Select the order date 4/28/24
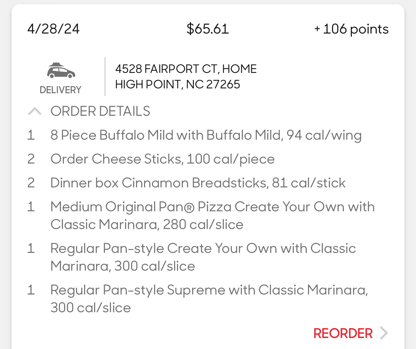Screen dimensions: 416x349 tap(53, 29)
